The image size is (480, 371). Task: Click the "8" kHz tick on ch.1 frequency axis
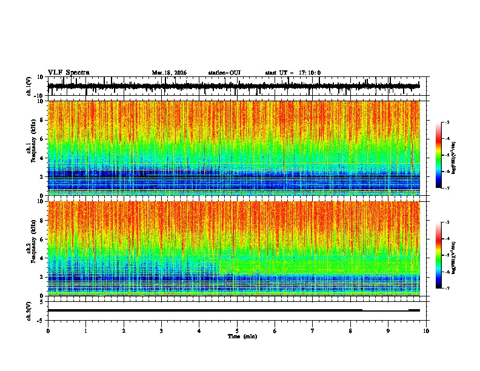click(42, 120)
